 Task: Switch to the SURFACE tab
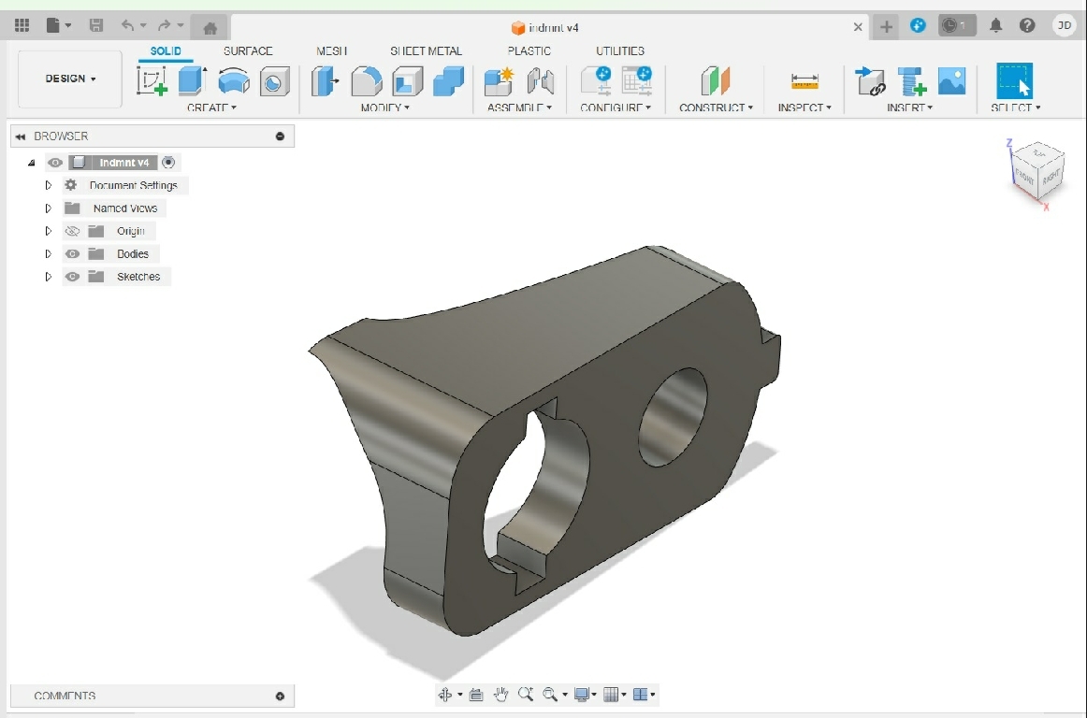[248, 51]
